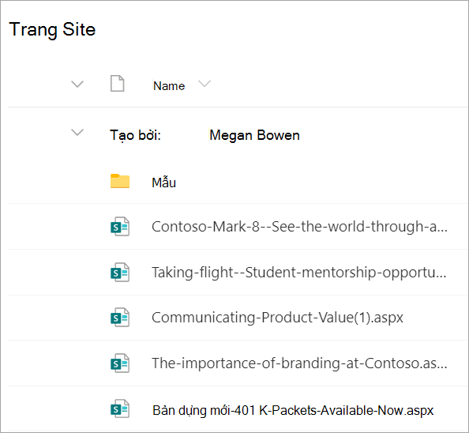Viewport: 469px width, 433px height.
Task: Click the Contoso-Mark-8 page file icon
Action: tap(120, 227)
